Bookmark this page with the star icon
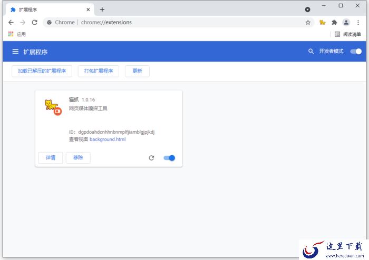369x260 pixels. [x=308, y=22]
